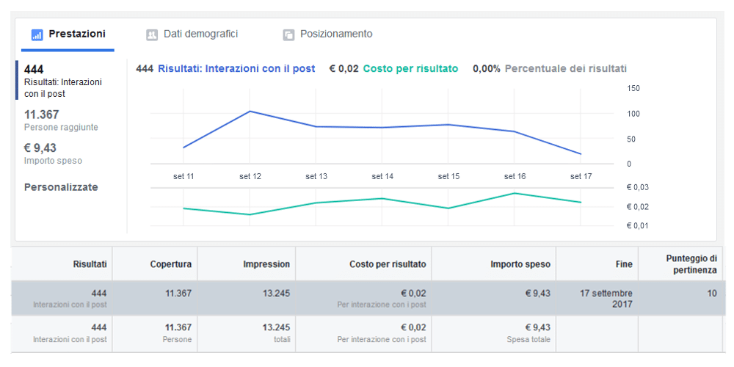Viewport: 734px width, 367px height.
Task: Select the € 9,43 Importo speso metric
Action: click(x=53, y=153)
